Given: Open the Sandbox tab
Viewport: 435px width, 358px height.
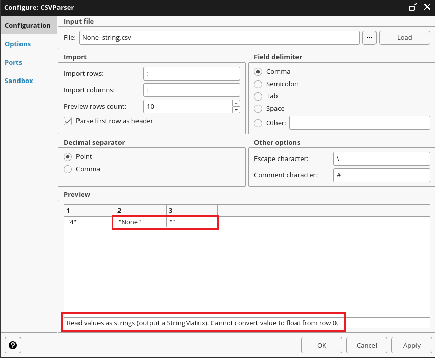Looking at the screenshot, I should [19, 81].
